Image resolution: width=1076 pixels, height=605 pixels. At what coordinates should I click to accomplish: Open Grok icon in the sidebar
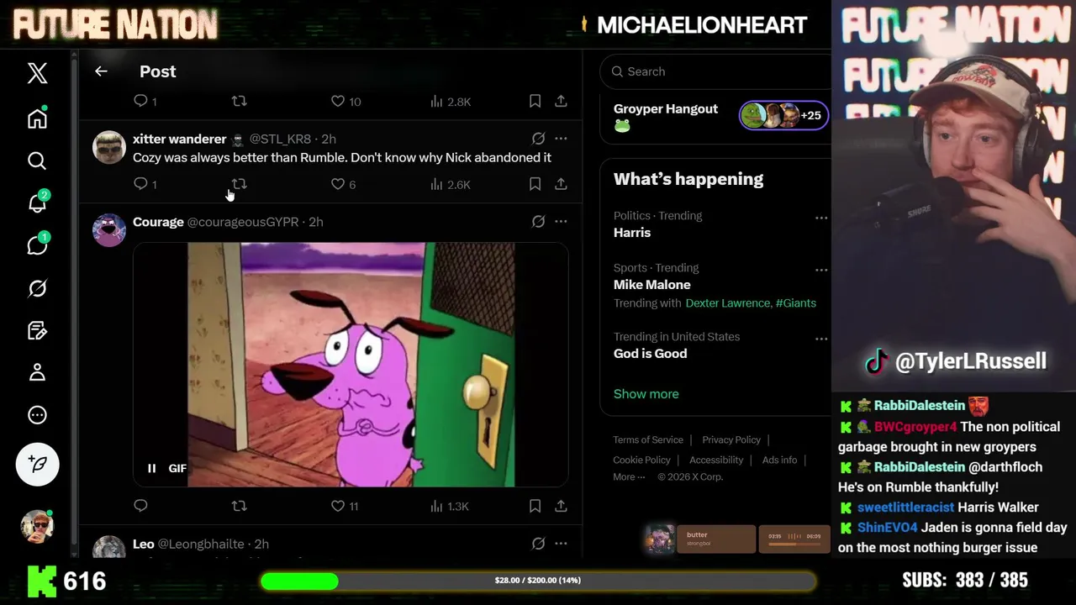click(x=37, y=288)
